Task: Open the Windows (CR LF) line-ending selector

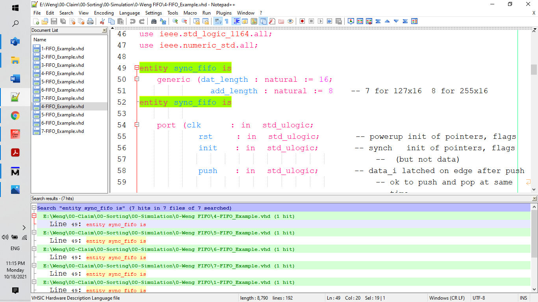Action: pos(447,298)
